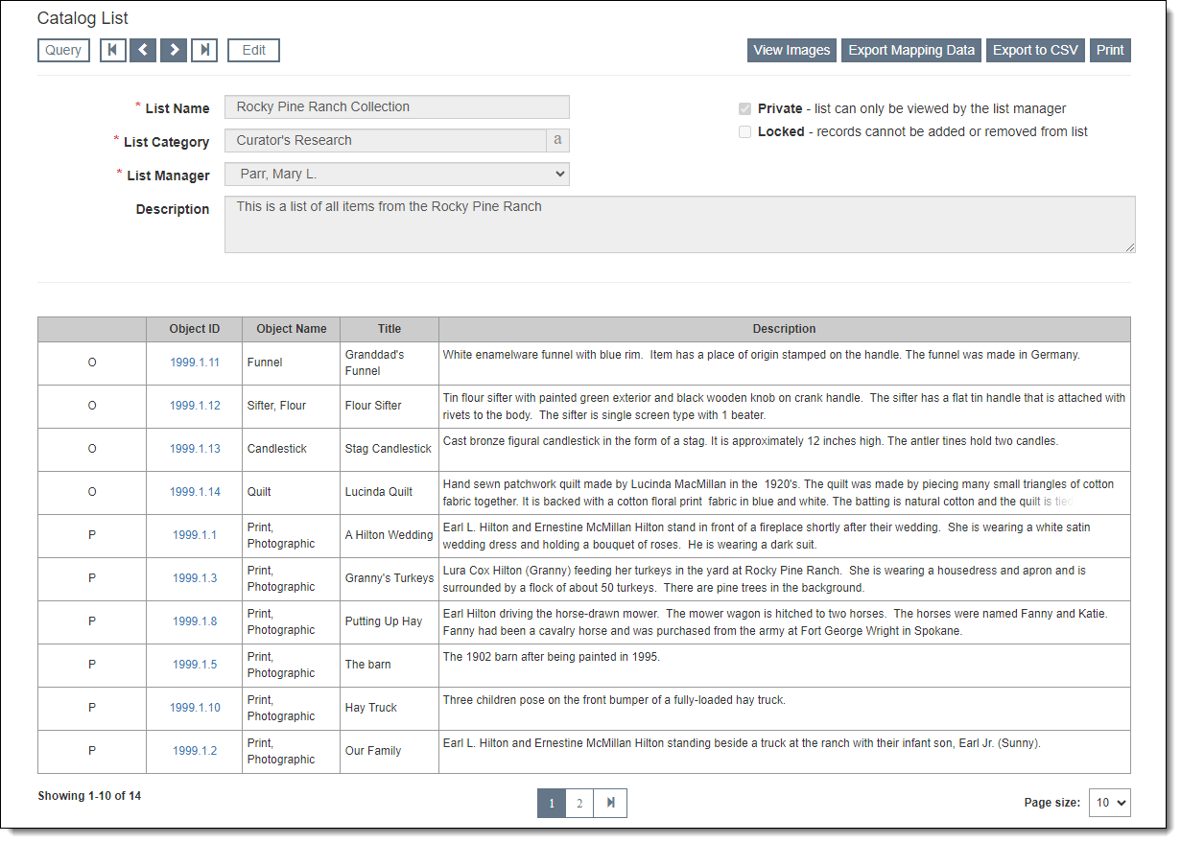Enable the Locked checkbox
Screen dimensions: 1181x843
744,132
